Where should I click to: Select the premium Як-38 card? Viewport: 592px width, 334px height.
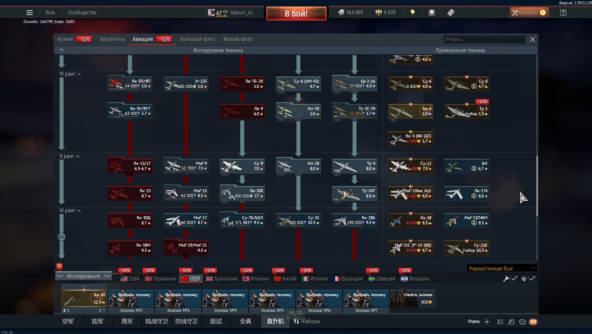[x=410, y=220]
